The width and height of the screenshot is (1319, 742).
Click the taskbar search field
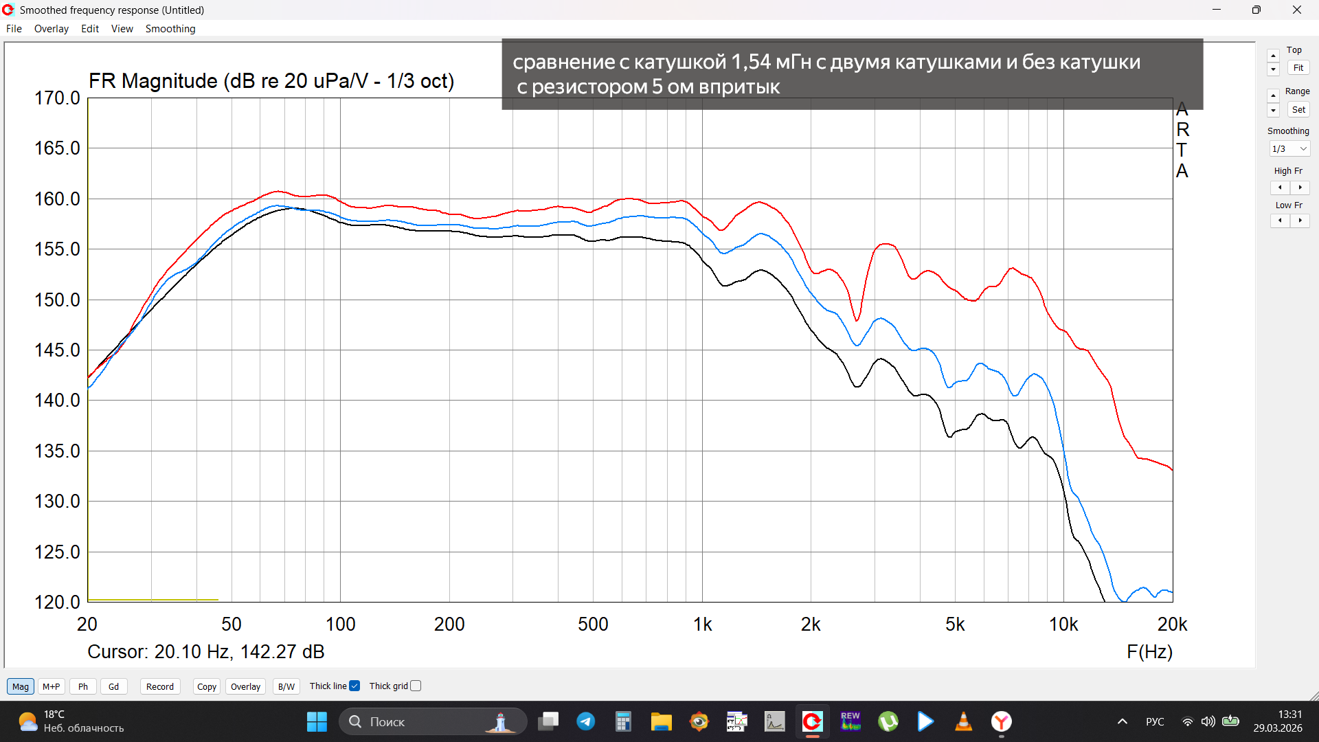pos(433,721)
